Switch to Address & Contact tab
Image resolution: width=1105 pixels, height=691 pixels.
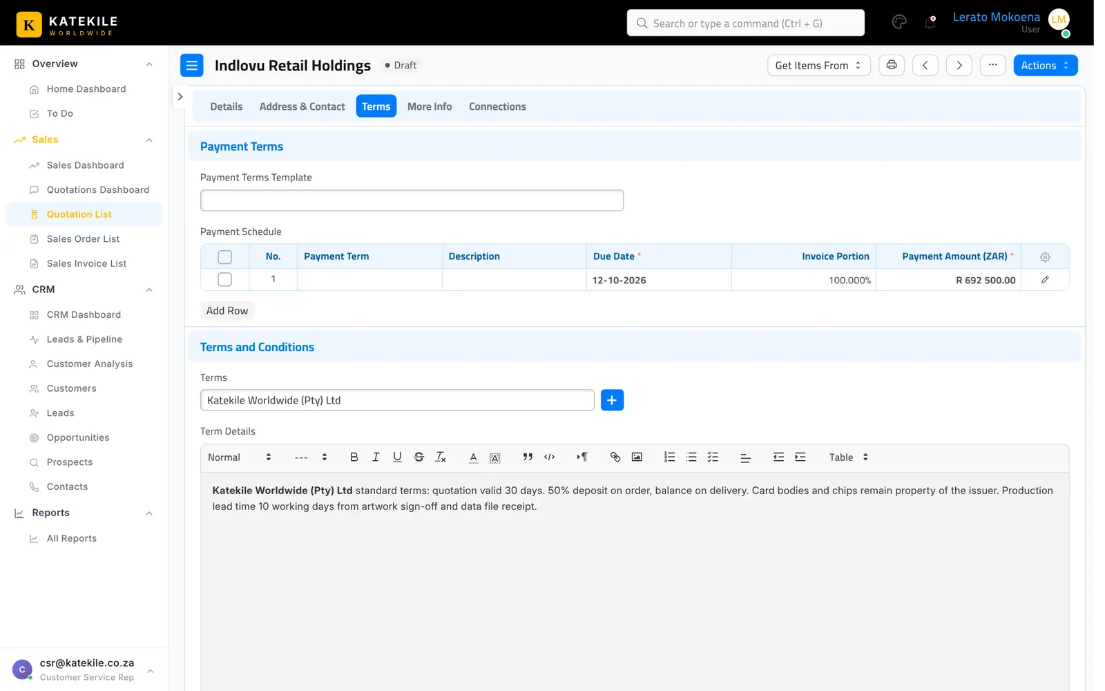point(302,106)
